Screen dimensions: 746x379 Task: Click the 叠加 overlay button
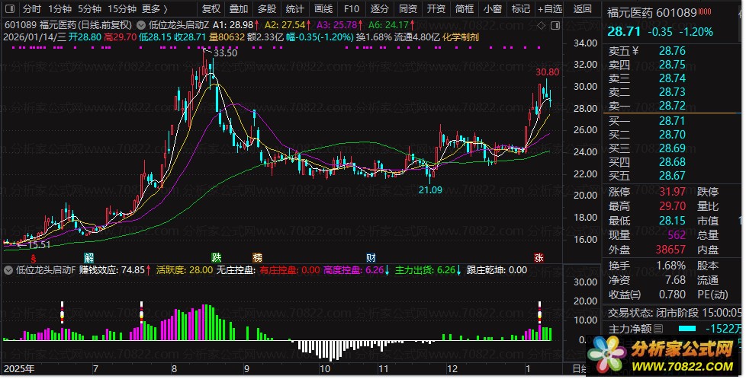point(238,8)
